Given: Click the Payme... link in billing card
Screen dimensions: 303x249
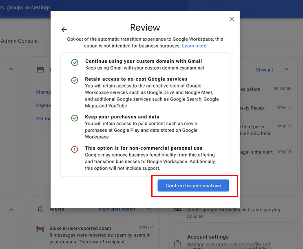Looking at the screenshot, I should [x=44, y=105].
